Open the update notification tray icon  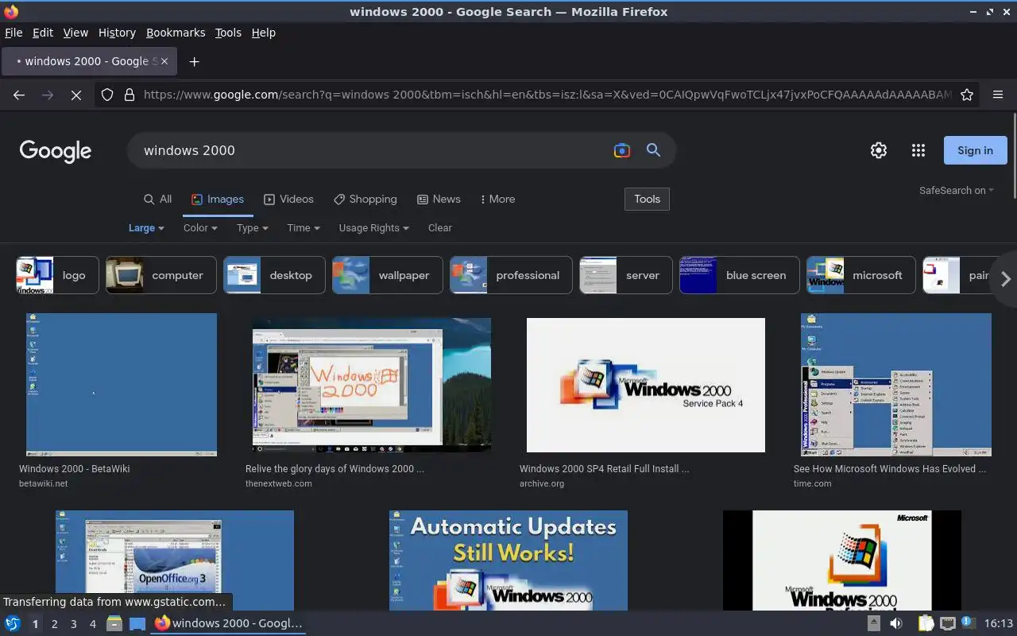point(968,622)
